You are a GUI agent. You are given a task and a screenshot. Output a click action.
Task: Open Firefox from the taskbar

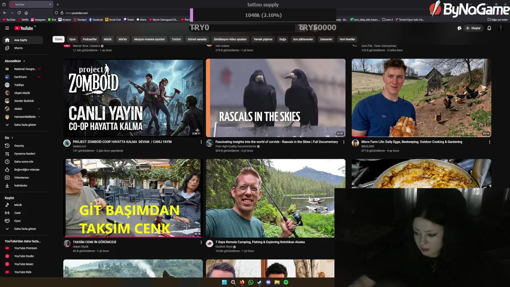[x=242, y=282]
